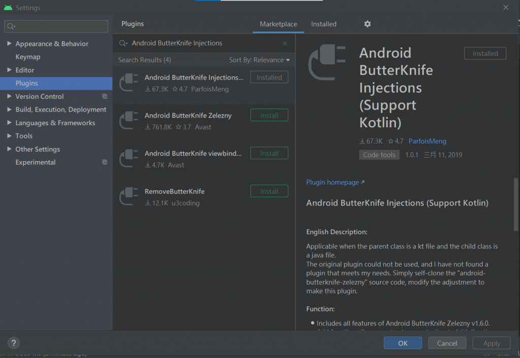
Task: Expand the Editor section
Action: tap(9, 70)
